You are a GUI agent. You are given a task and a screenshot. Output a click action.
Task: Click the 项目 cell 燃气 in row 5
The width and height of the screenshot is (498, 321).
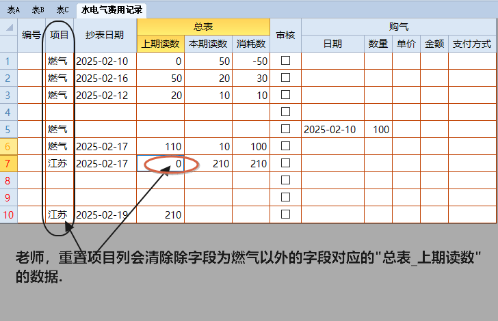click(60, 129)
